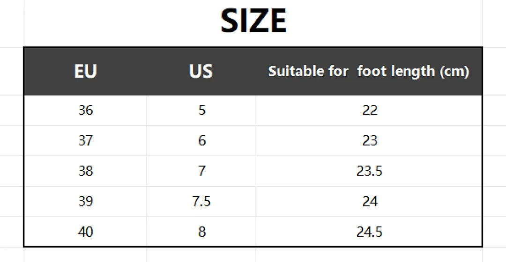Select the cell with EU size 37
Viewport: 506px width, 262px height.
(x=86, y=141)
